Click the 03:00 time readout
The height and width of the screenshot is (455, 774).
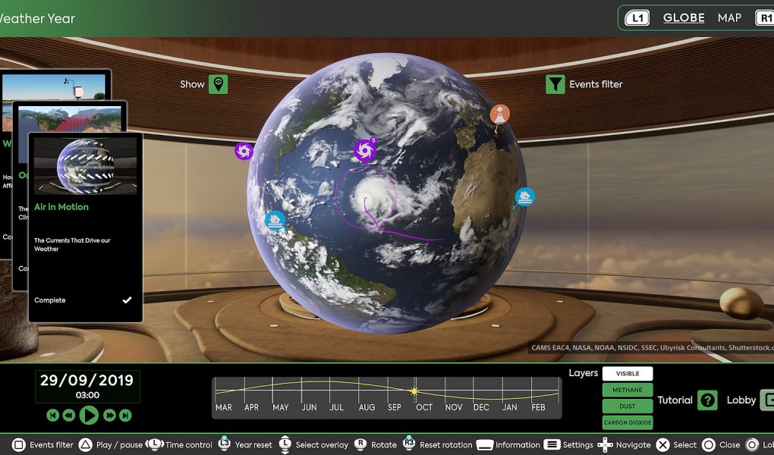(x=87, y=395)
